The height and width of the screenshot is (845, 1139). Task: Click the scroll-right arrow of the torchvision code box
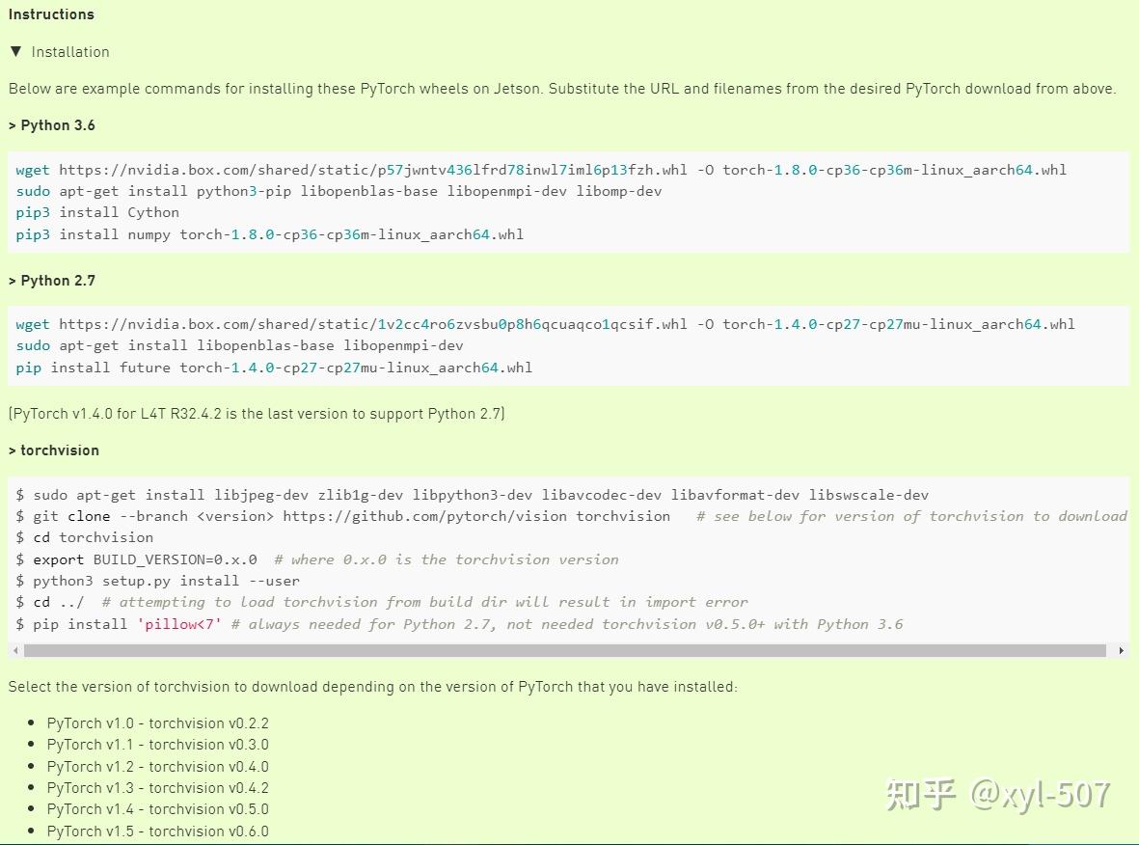[x=1122, y=650]
